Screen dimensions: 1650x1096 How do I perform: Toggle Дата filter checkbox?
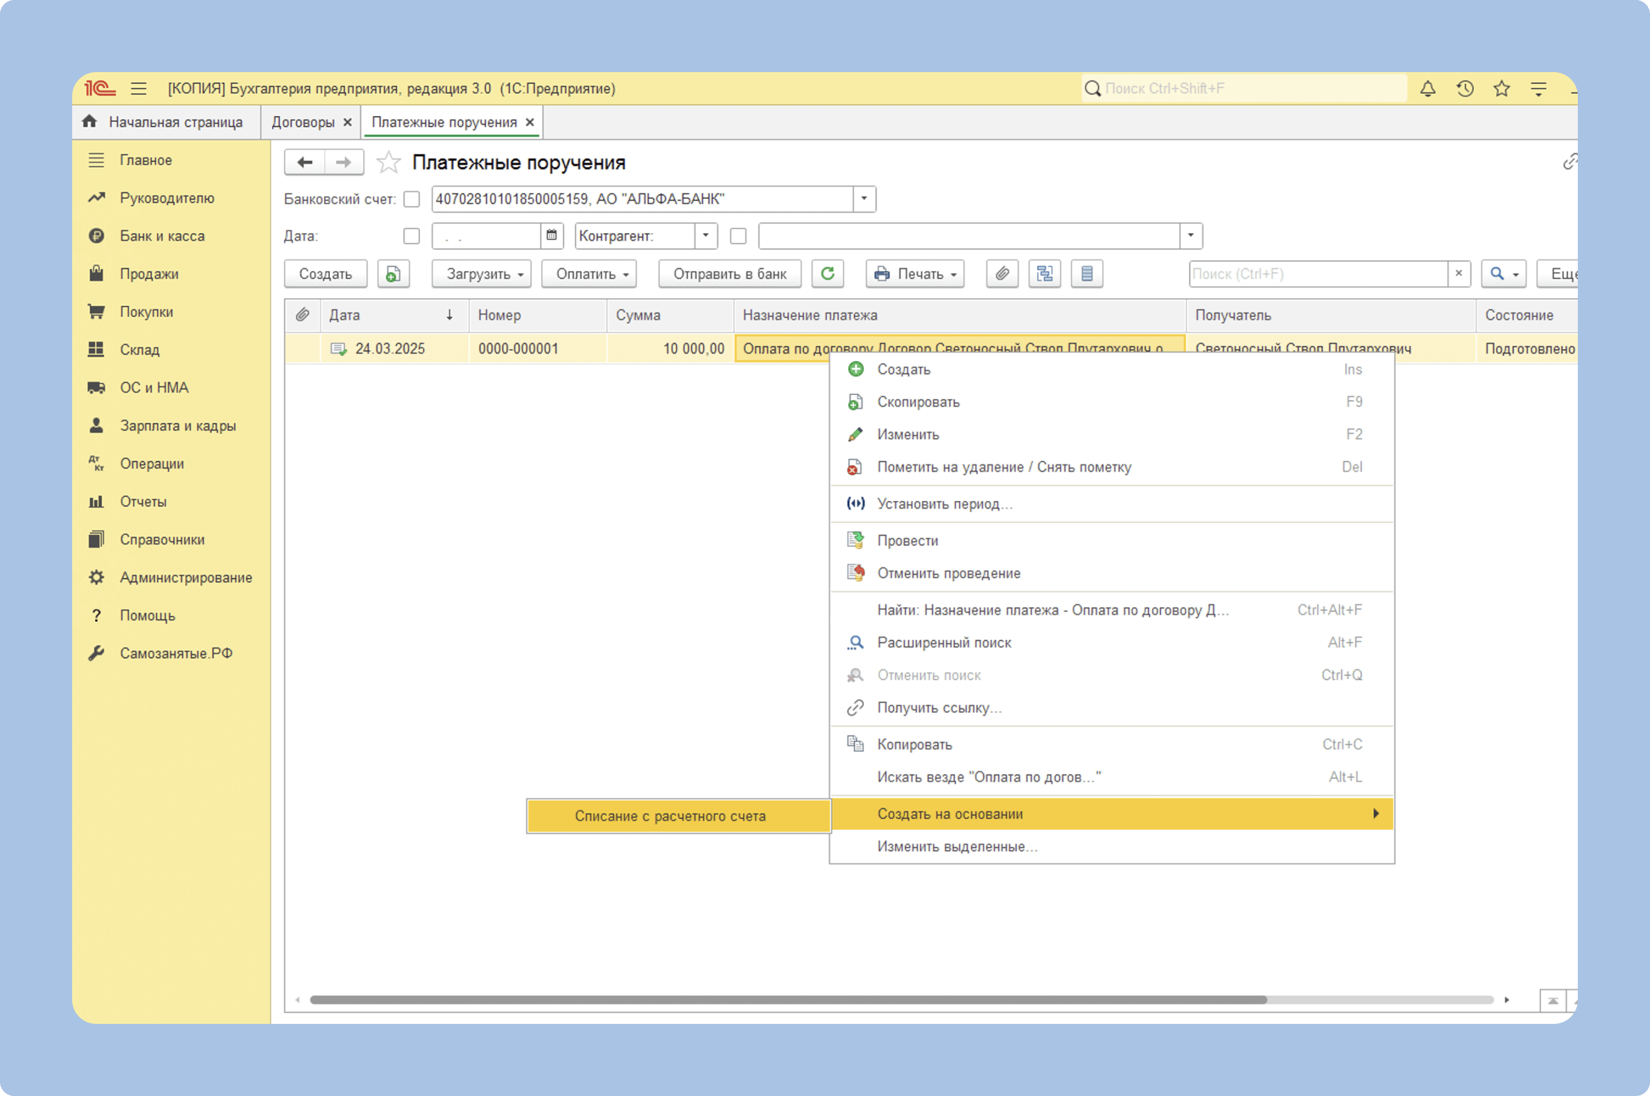pos(411,236)
